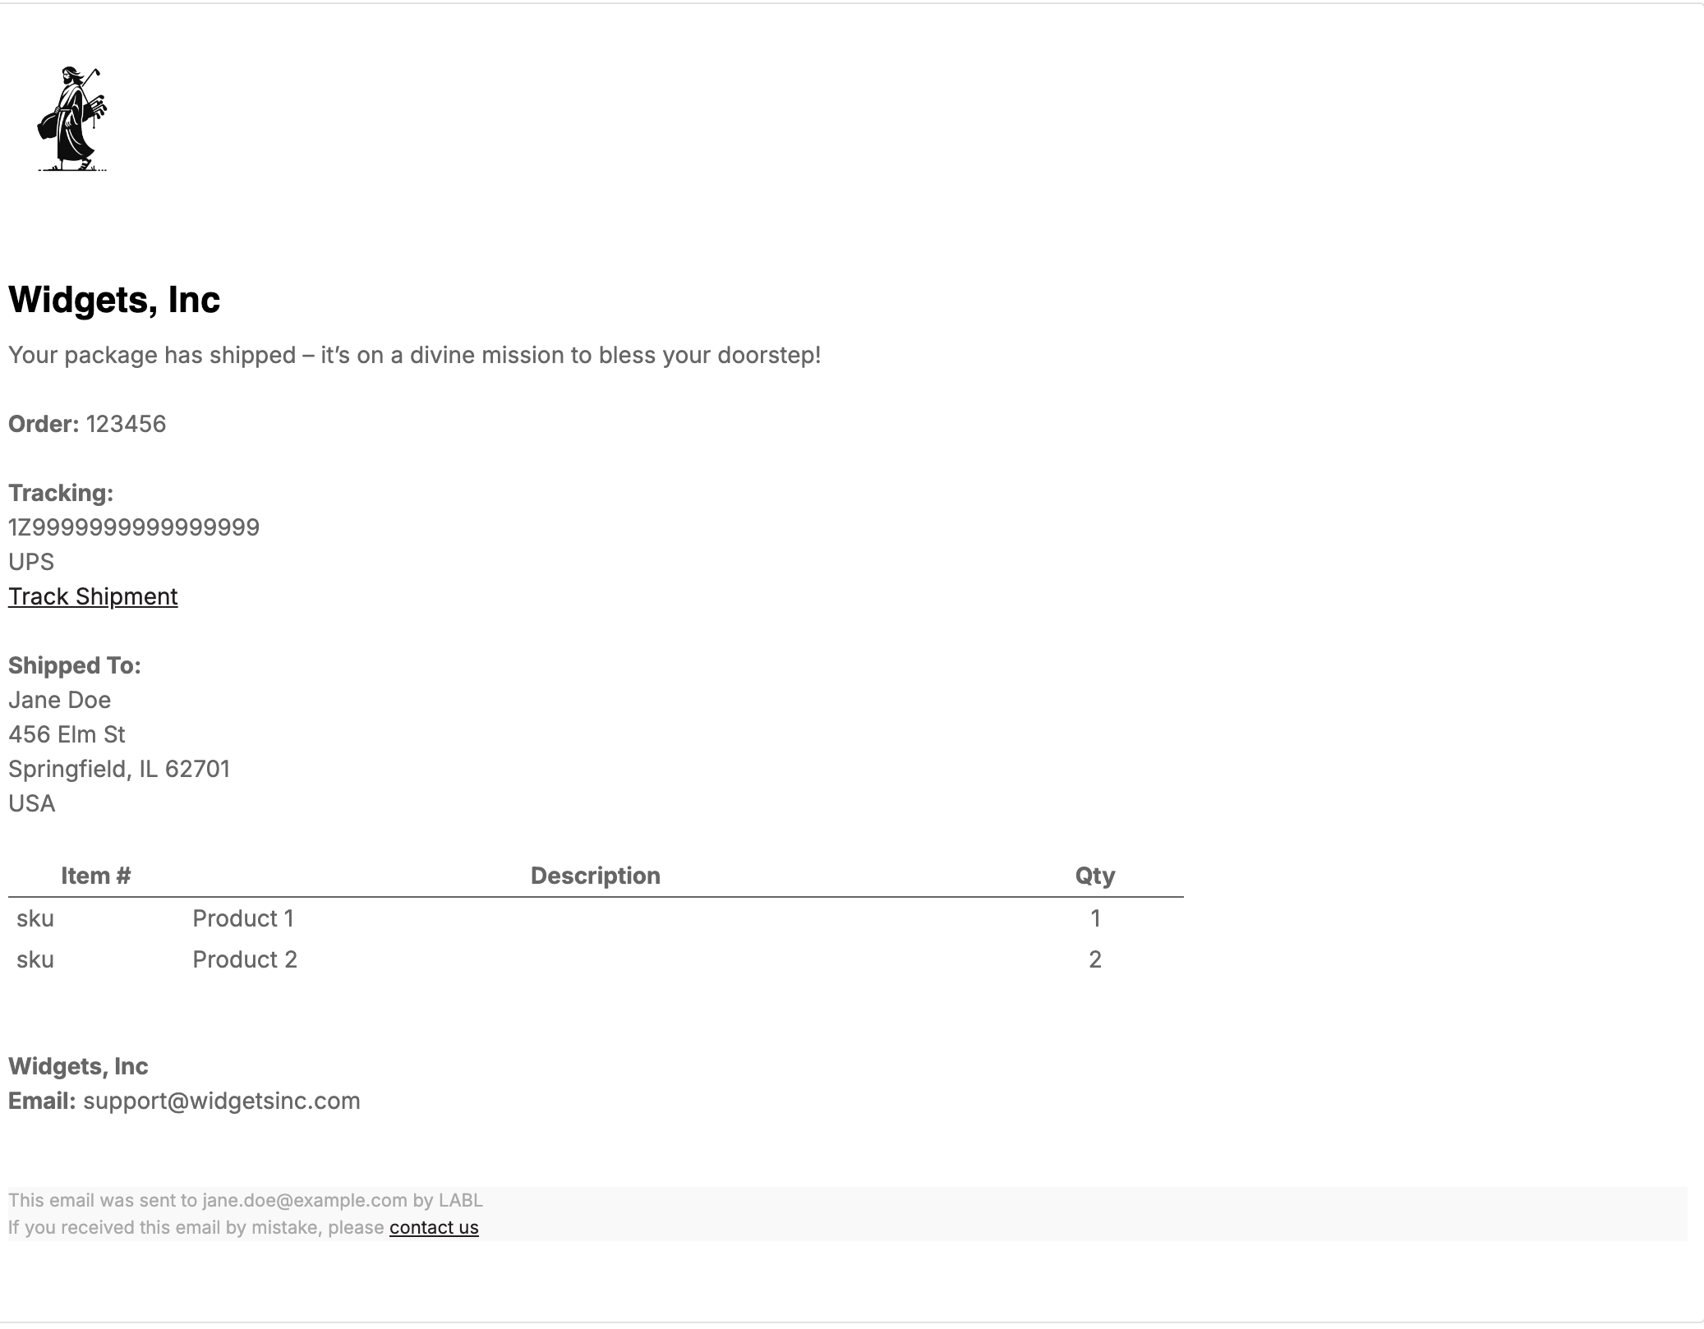Click the Qty column header
Viewport: 1704px width, 1329px height.
[x=1094, y=876]
